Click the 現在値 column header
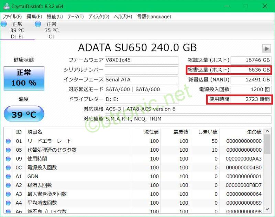 pos(146,132)
